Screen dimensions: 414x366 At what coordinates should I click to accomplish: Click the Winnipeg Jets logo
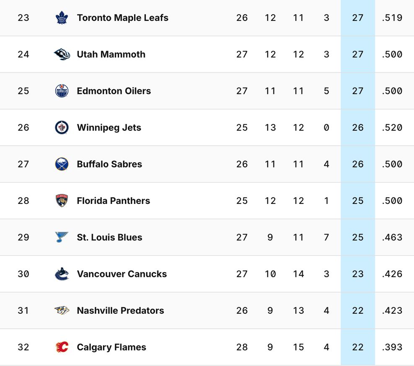(62, 128)
